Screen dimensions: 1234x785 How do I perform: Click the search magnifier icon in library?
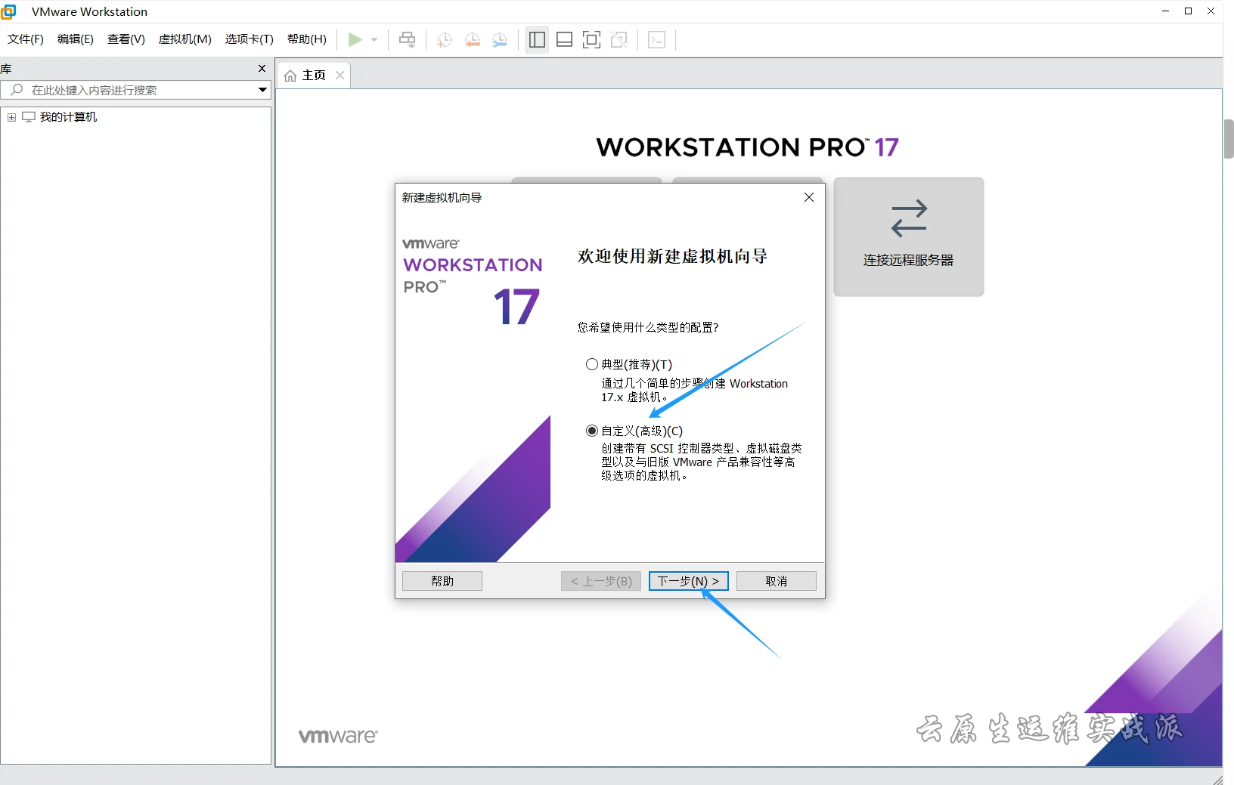tap(17, 90)
